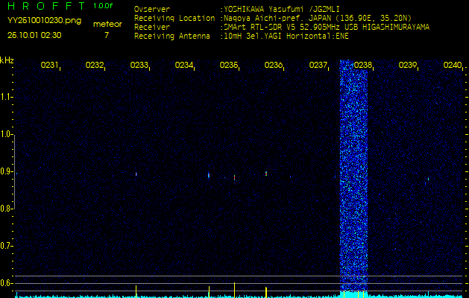Click the 0.9 kHz frequency axis label
Screen dimensions: 469x298
click(7, 172)
